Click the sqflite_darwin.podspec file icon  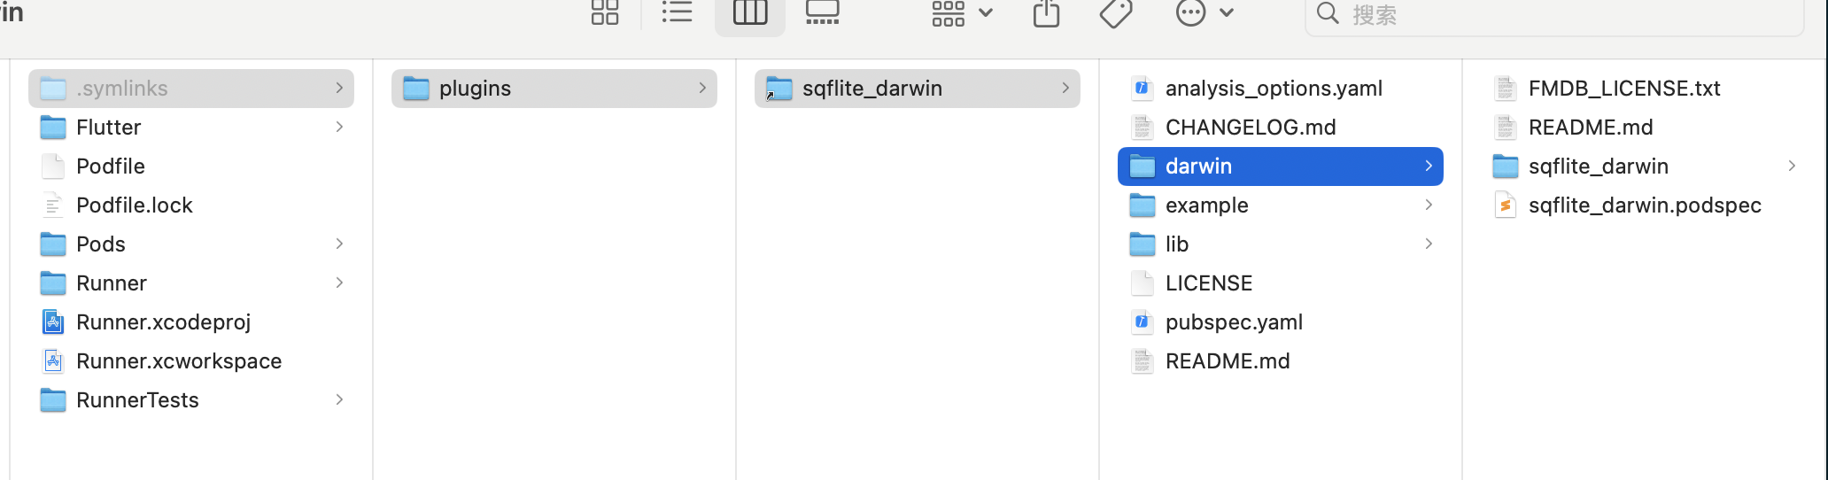pos(1506,205)
